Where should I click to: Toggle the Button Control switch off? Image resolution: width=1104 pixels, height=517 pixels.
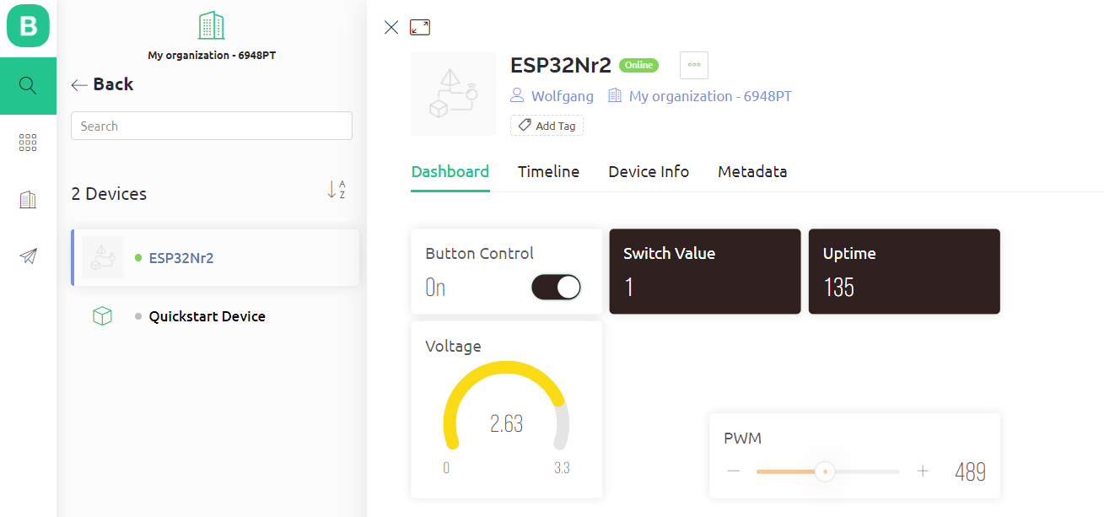[x=556, y=288]
